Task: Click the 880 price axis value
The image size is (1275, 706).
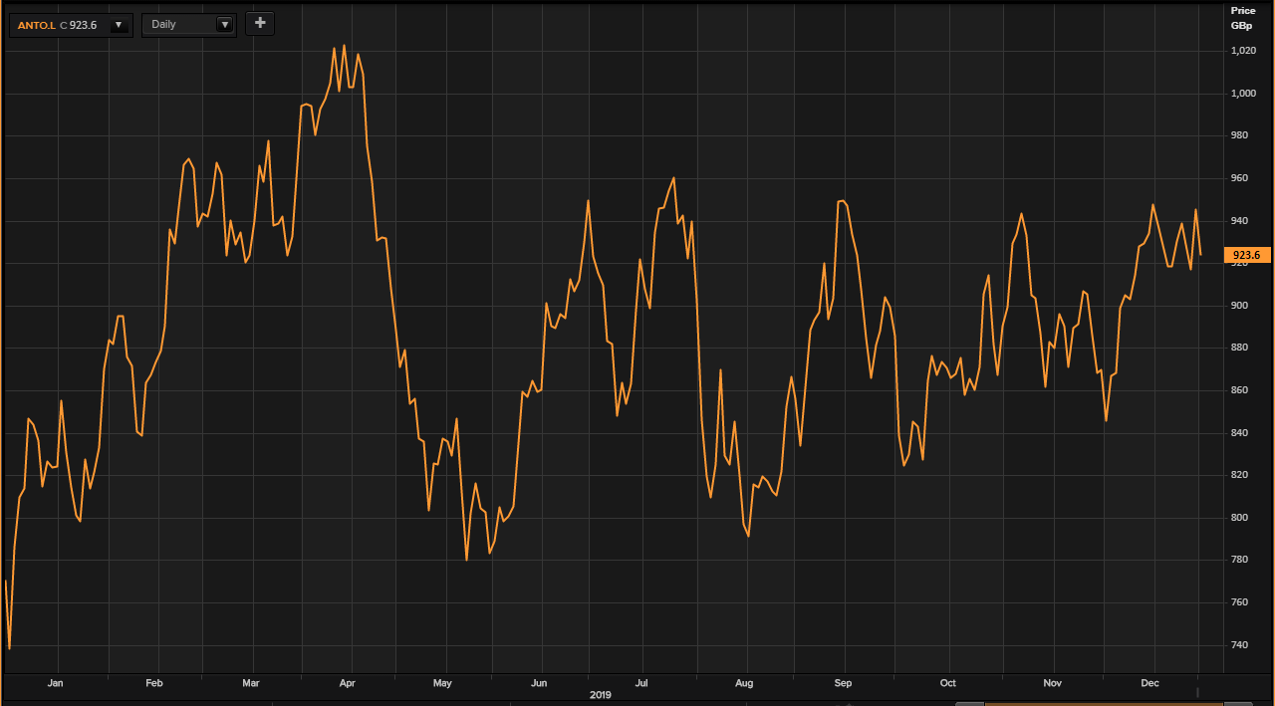Action: 1240,348
